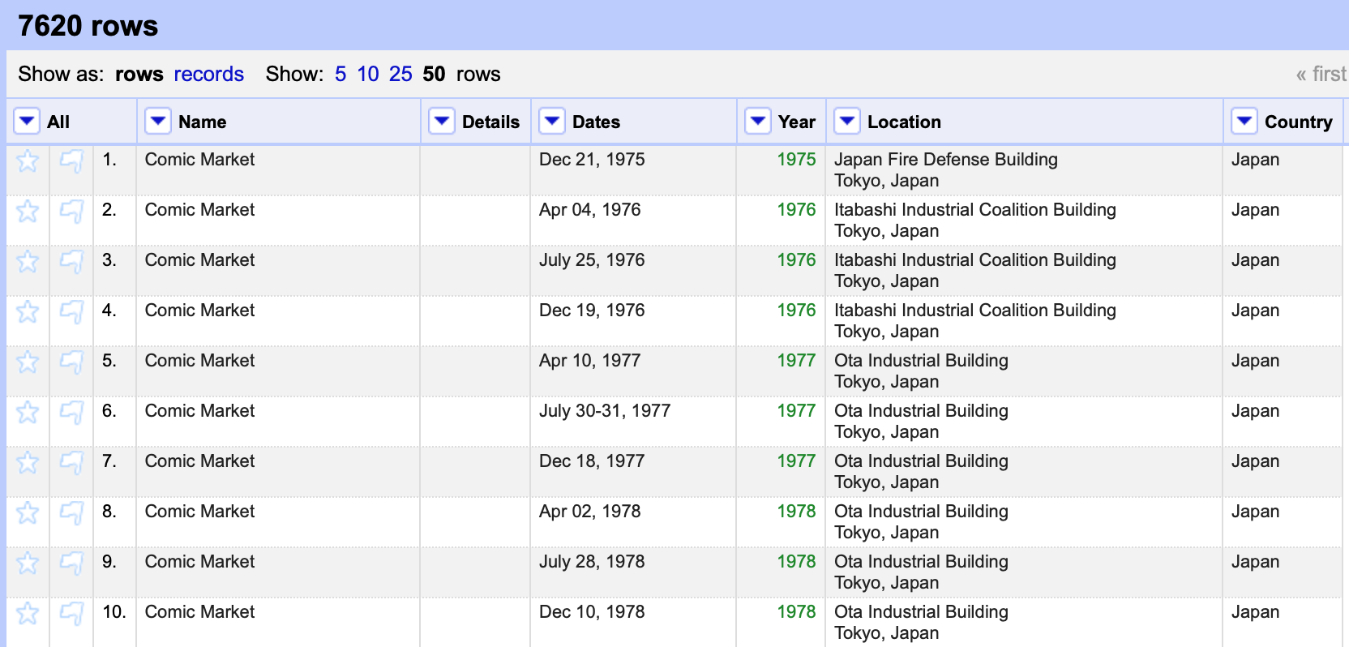Screen dimensions: 1349x647
Task: Toggle flag on row 9
Action: point(71,563)
